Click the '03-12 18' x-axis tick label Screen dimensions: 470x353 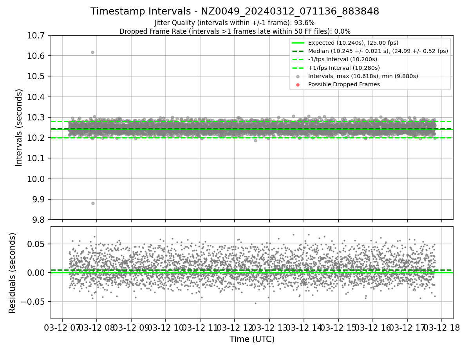tap(441, 328)
